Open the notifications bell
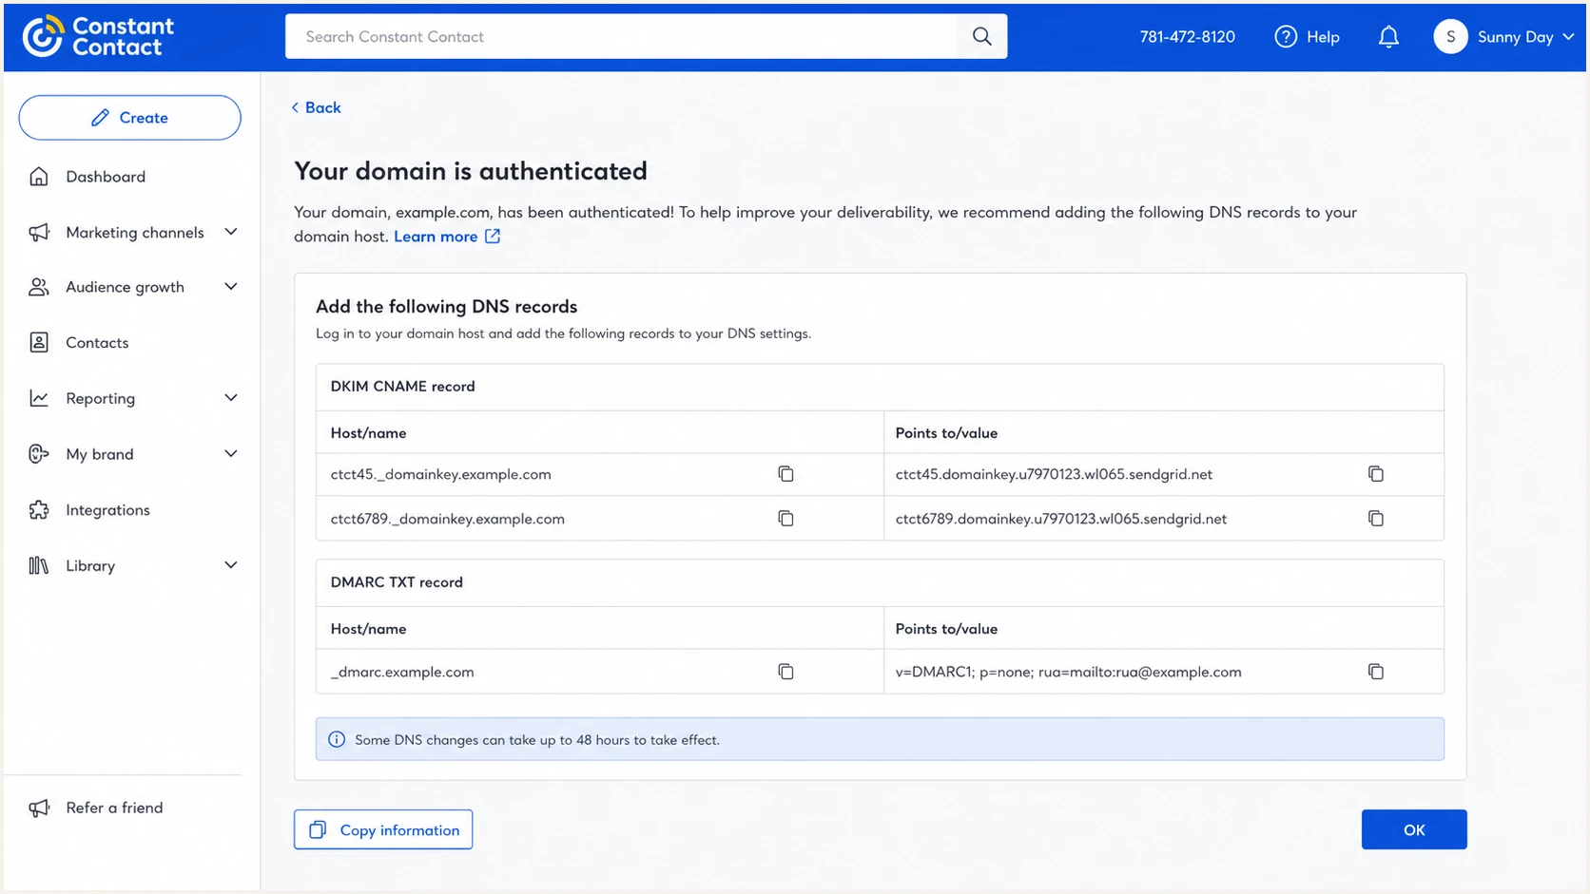Screen dimensions: 1590x894 click(1388, 37)
